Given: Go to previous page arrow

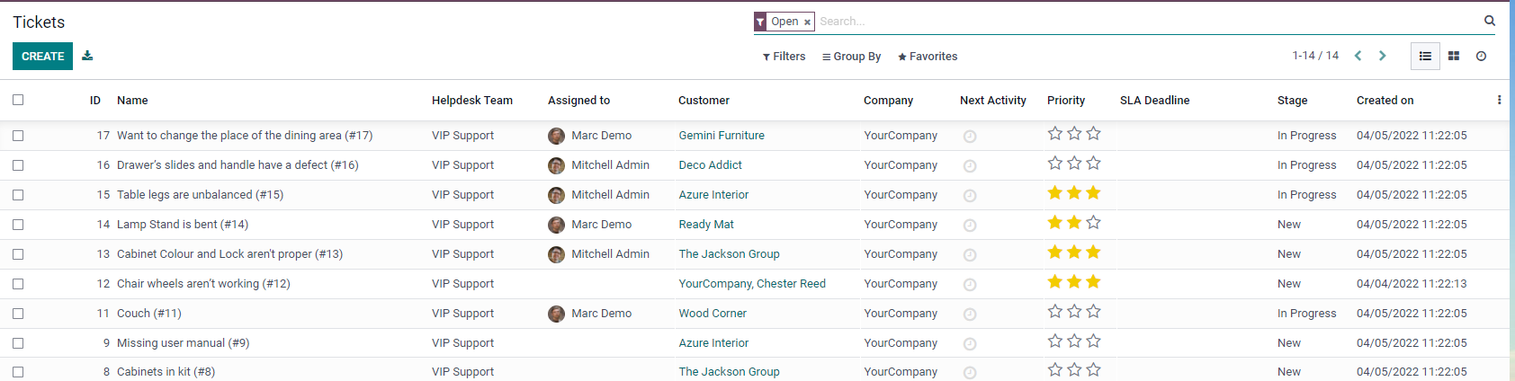Looking at the screenshot, I should click(1358, 56).
